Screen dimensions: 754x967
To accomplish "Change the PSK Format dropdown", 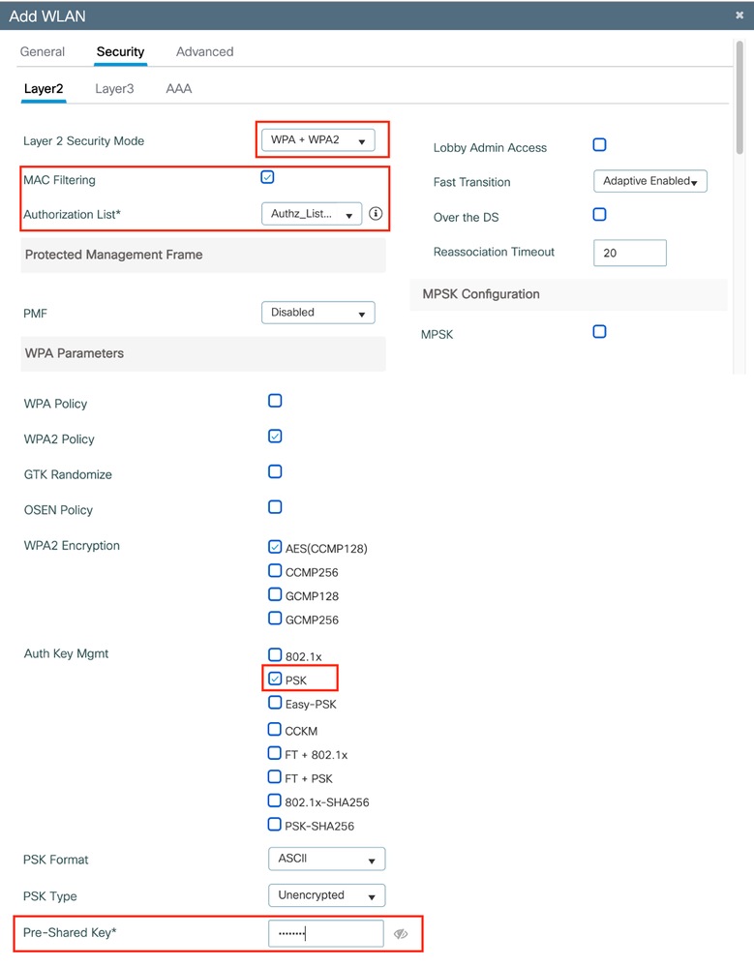I will click(x=325, y=858).
